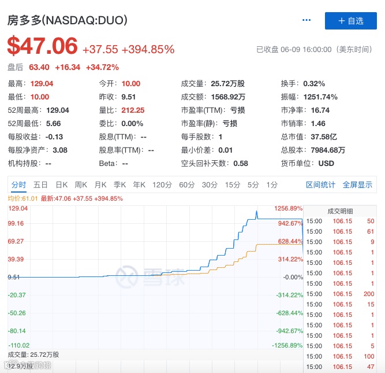Image resolution: width=385 pixels, height=373 pixels.
Task: Click the trade detail row with volume 200
Action: click(x=340, y=294)
